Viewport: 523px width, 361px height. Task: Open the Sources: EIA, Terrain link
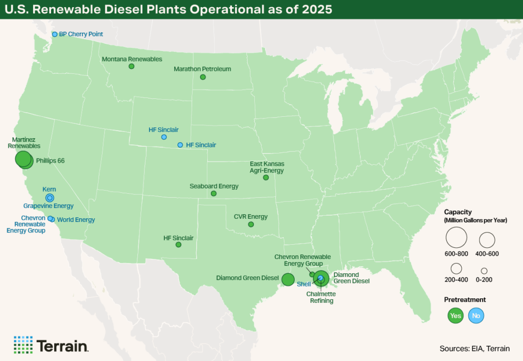474,348
